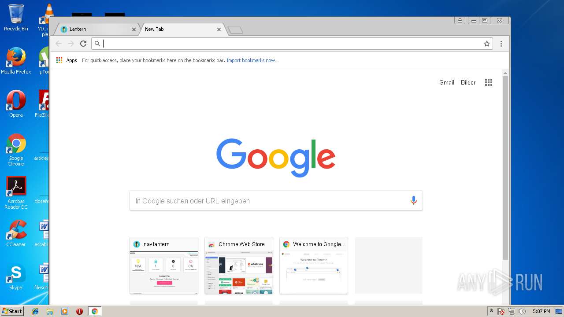The width and height of the screenshot is (564, 317).
Task: Open a new tab with the tab button
Action: tap(235, 29)
